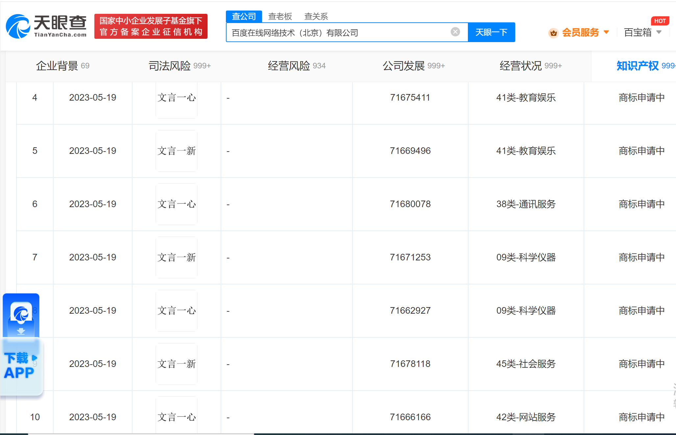Click 41类-教育娱乐 in row 71669496
676x435 pixels.
tap(526, 151)
